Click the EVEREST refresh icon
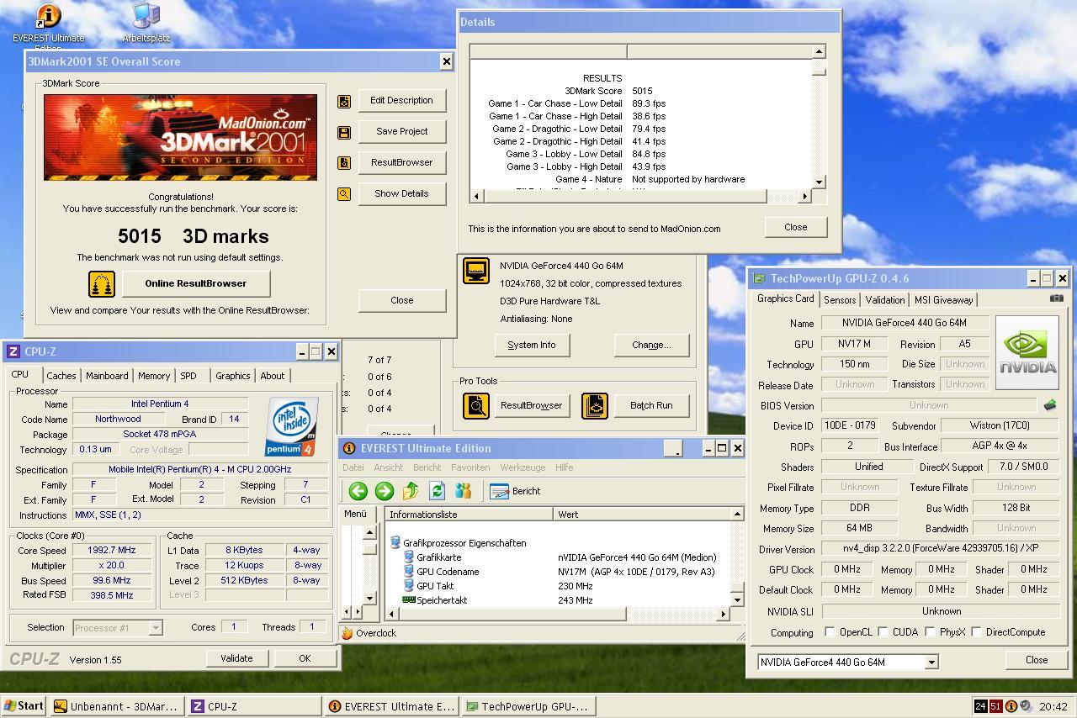This screenshot has width=1077, height=718. tap(437, 491)
